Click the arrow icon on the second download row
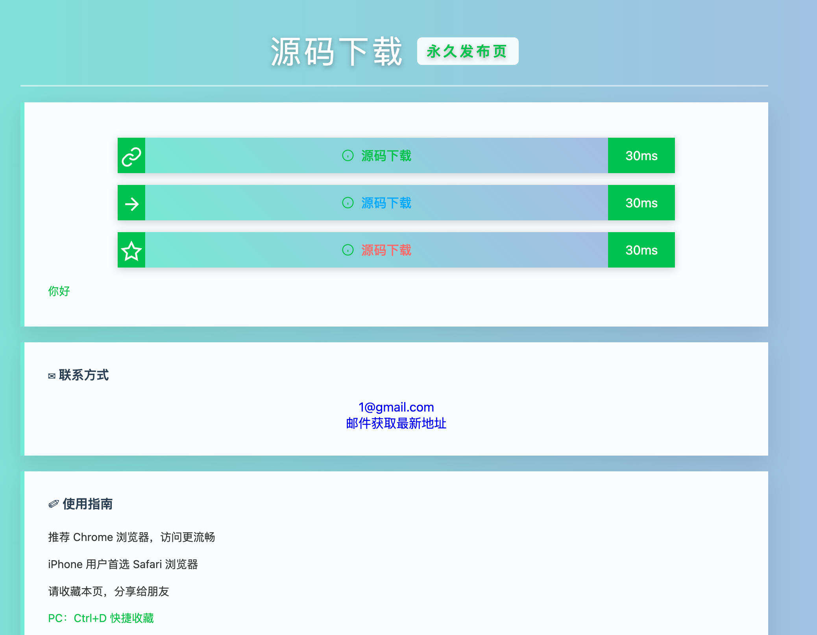The image size is (817, 635). [131, 203]
